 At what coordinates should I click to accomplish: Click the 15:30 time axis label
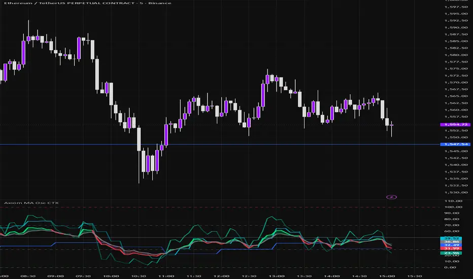[415, 276]
